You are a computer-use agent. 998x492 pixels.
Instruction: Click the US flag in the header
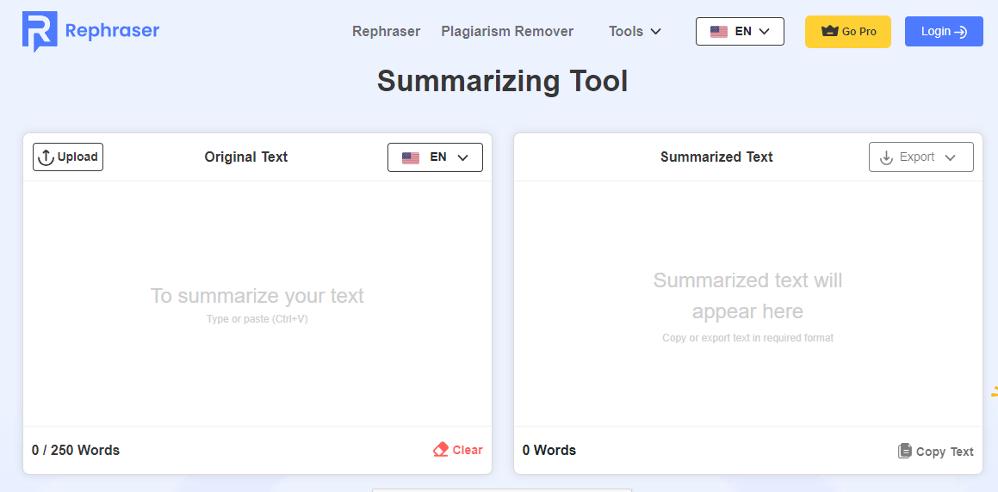[x=719, y=32]
